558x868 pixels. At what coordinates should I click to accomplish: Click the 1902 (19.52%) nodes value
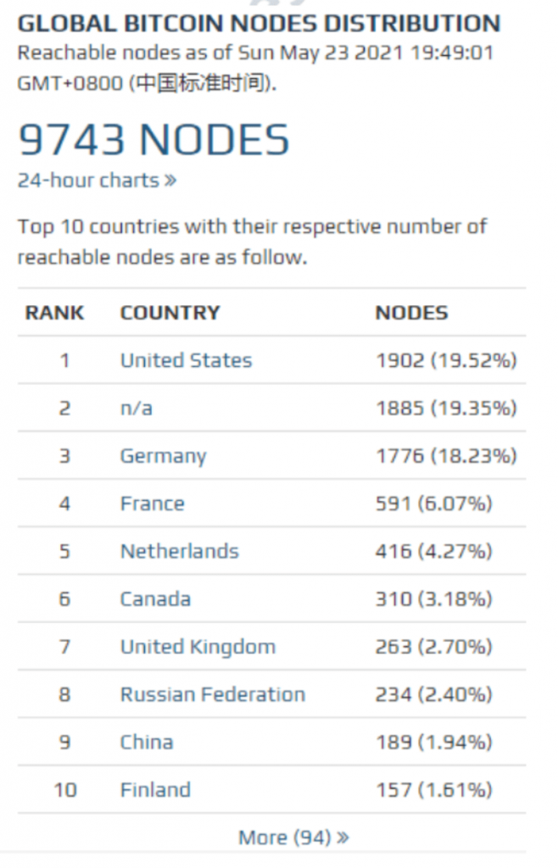(x=446, y=360)
